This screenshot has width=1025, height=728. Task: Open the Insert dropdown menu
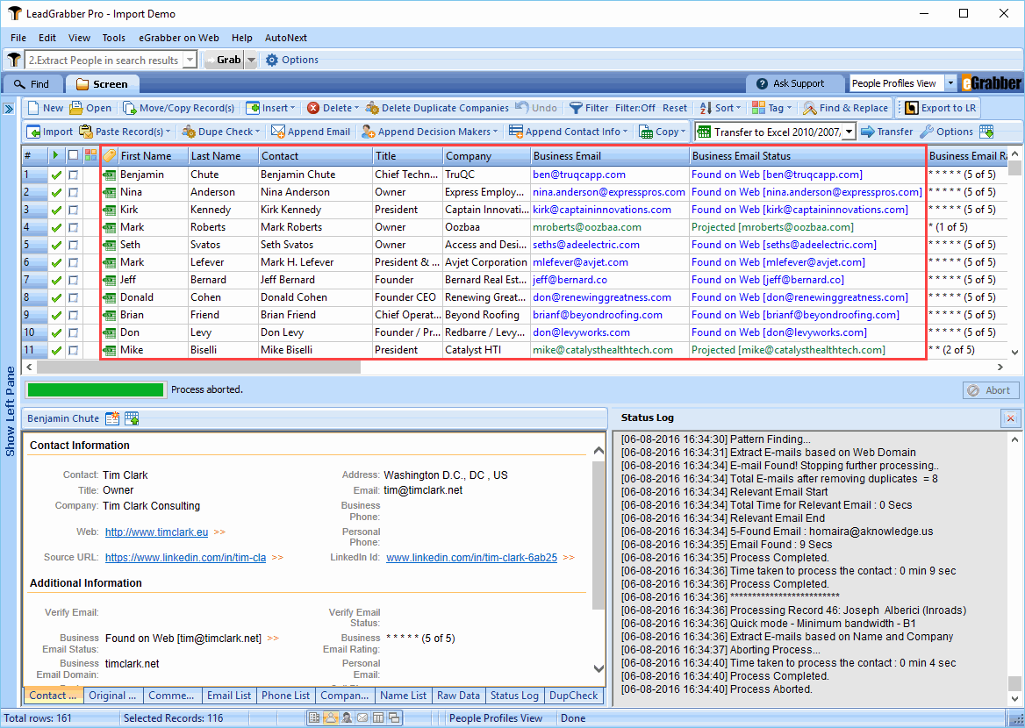292,109
